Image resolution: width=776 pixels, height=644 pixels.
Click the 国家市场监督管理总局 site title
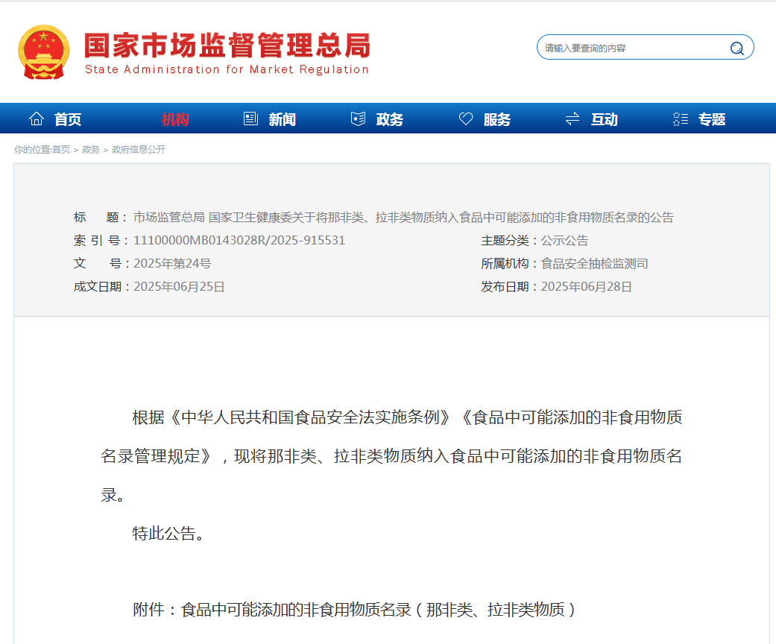point(227,46)
